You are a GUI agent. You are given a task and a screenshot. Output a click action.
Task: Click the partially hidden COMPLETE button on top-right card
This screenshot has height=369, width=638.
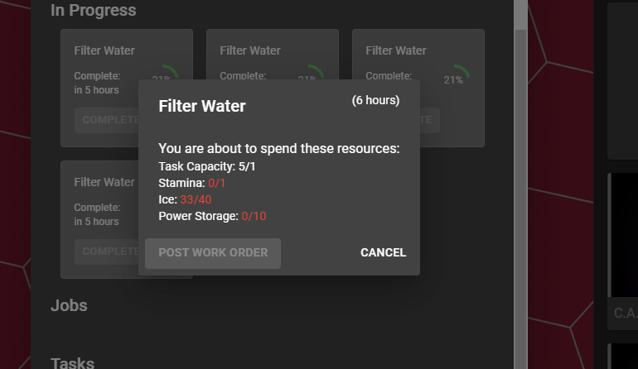430,120
